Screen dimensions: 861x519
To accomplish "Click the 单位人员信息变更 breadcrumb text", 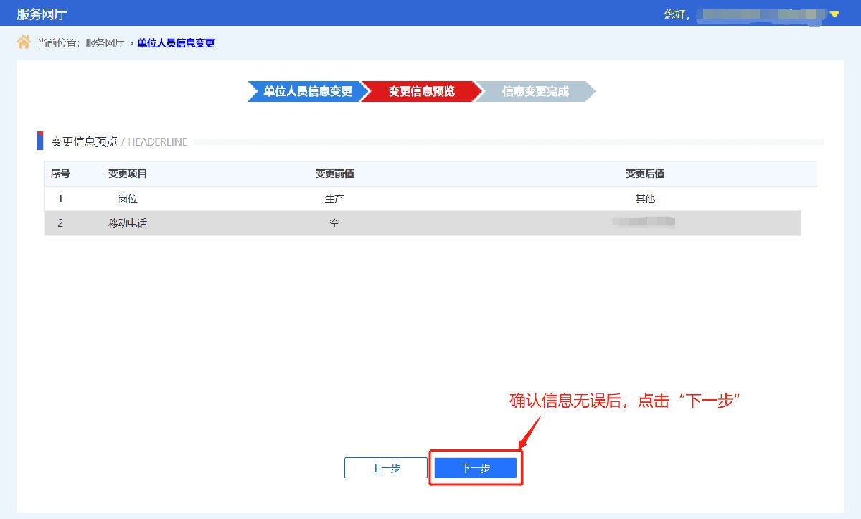I will pos(176,43).
